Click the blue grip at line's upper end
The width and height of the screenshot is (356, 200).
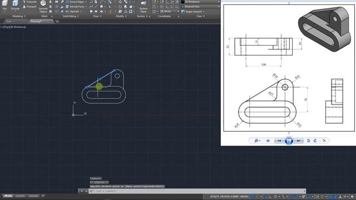click(x=114, y=71)
